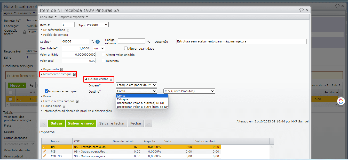Select Incorporar valor a outra(s) NF(s) option
The width and height of the screenshot is (348, 160).
(x=142, y=103)
